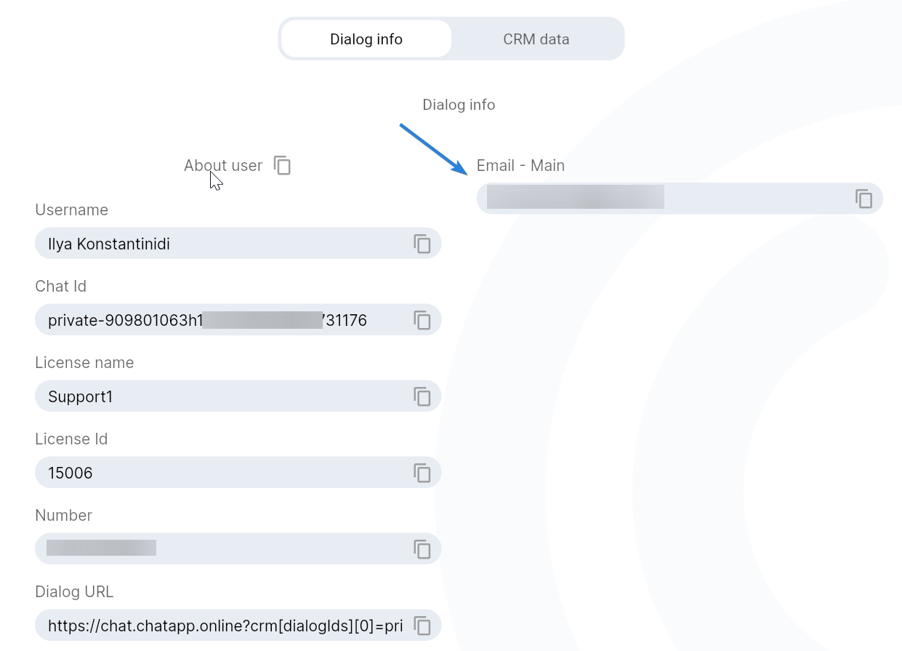902x651 pixels.
Task: Copy all About user information
Action: [282, 166]
